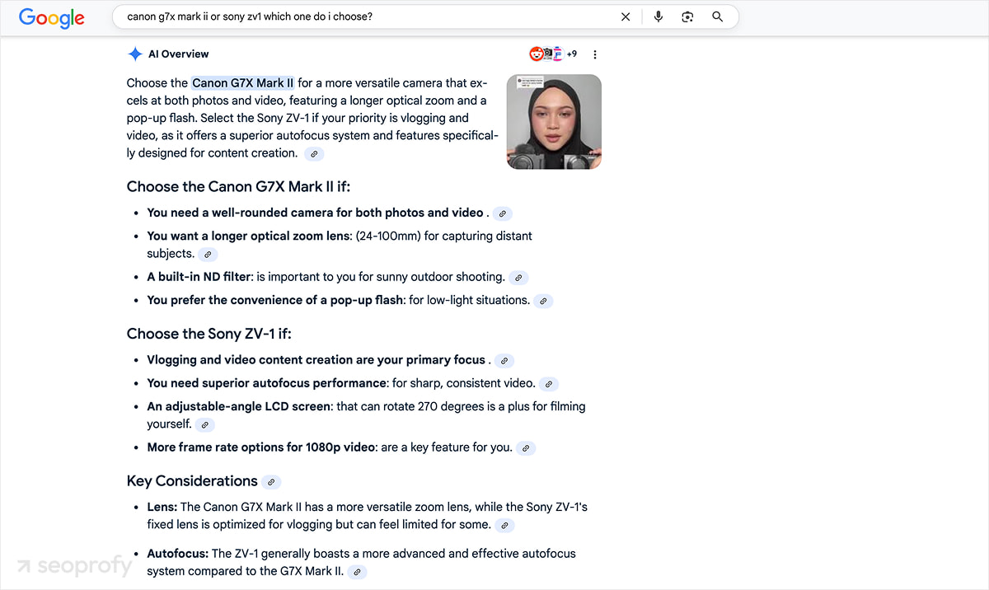Open source link for well-rounded camera bullet
The image size is (989, 590).
coord(503,213)
